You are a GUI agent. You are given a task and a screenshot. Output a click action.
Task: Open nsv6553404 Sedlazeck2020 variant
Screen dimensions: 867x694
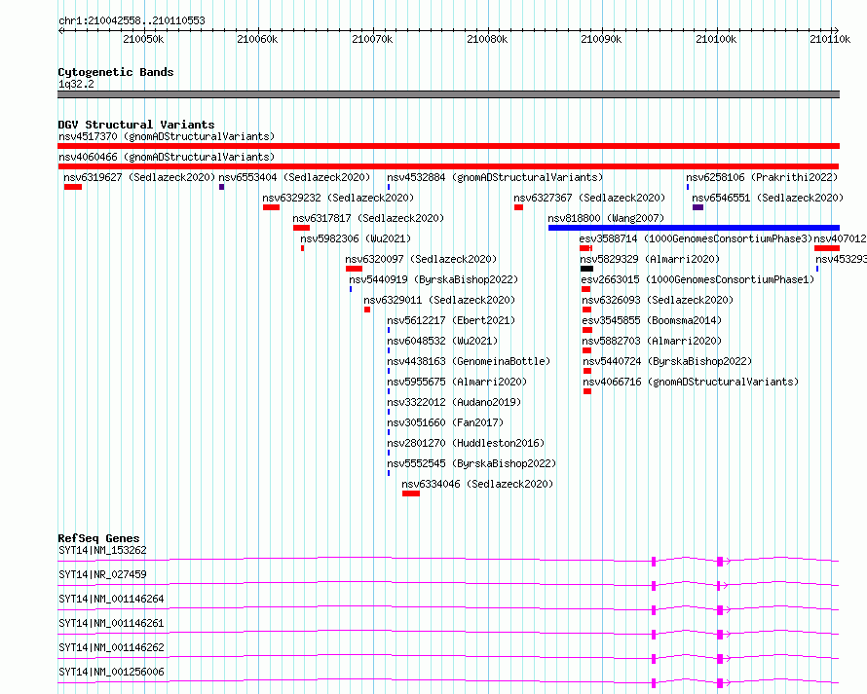click(294, 177)
